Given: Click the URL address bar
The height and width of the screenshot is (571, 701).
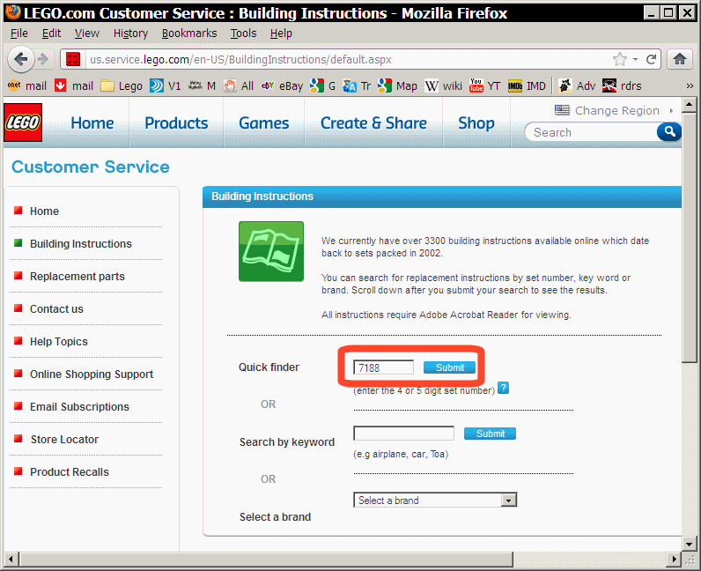Looking at the screenshot, I should (x=349, y=59).
